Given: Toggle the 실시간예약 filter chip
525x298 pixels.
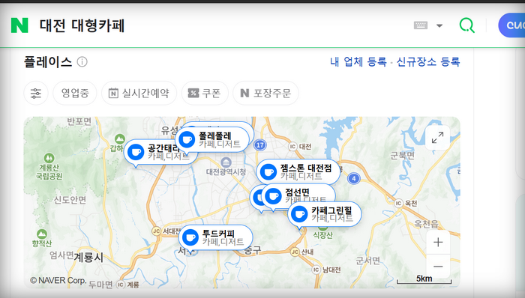Looking at the screenshot, I should tap(139, 93).
